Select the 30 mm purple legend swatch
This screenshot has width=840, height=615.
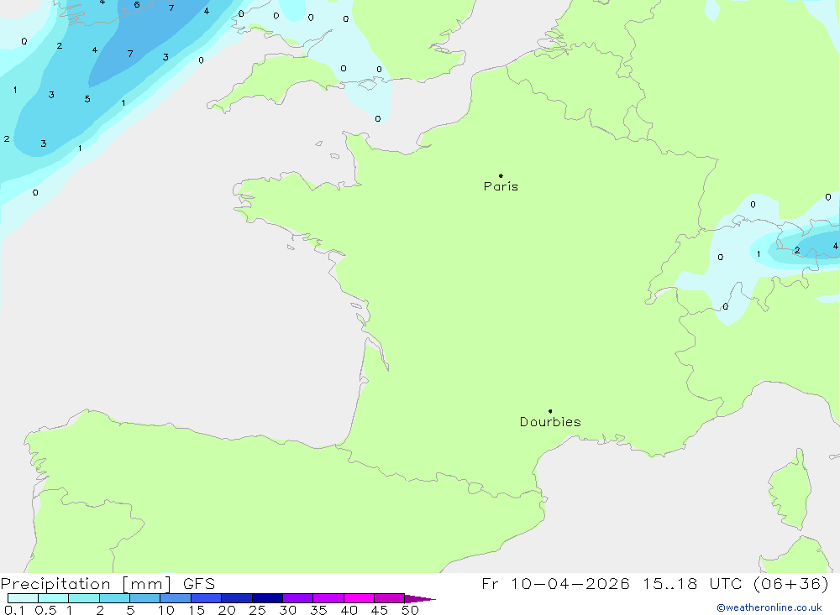coord(297,598)
